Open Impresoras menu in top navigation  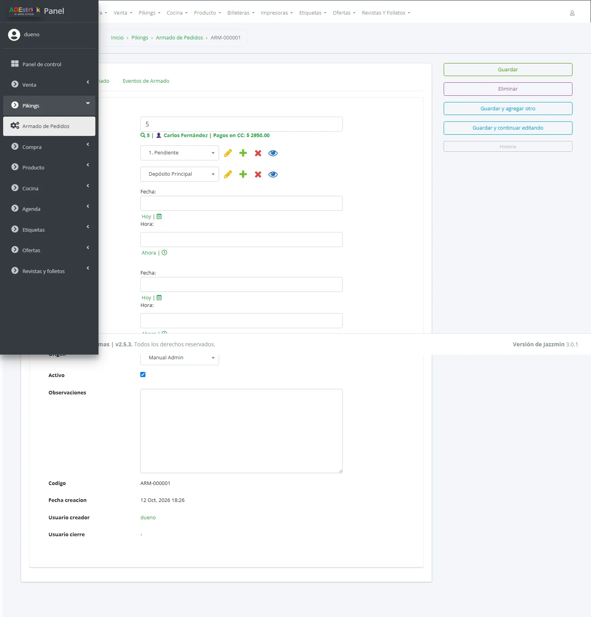(277, 13)
